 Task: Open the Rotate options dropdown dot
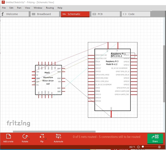pos(29,139)
